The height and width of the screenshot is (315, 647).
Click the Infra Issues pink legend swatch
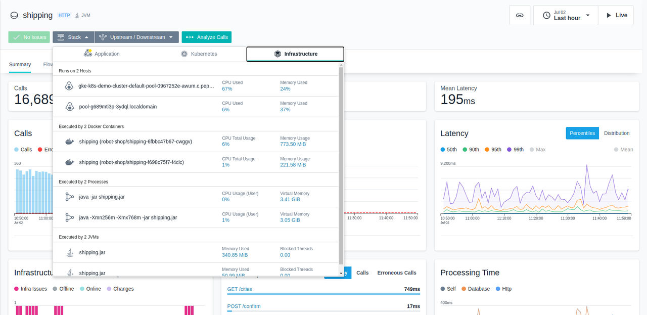(17, 289)
